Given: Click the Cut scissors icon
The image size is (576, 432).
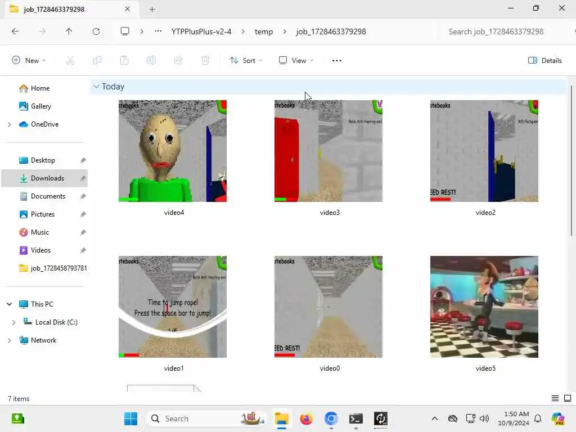Looking at the screenshot, I should (70, 60).
